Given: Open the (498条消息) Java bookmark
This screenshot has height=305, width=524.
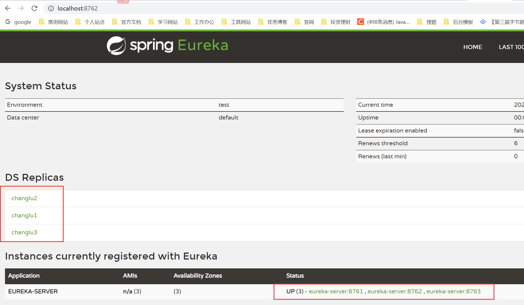Looking at the screenshot, I should 384,22.
